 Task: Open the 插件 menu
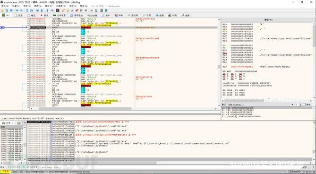click(49, 6)
